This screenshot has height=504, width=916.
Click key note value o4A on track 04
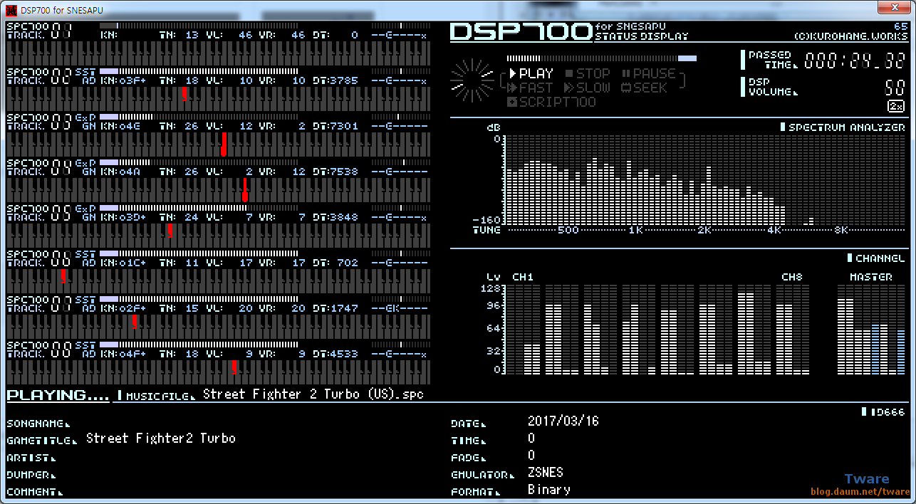tap(130, 172)
